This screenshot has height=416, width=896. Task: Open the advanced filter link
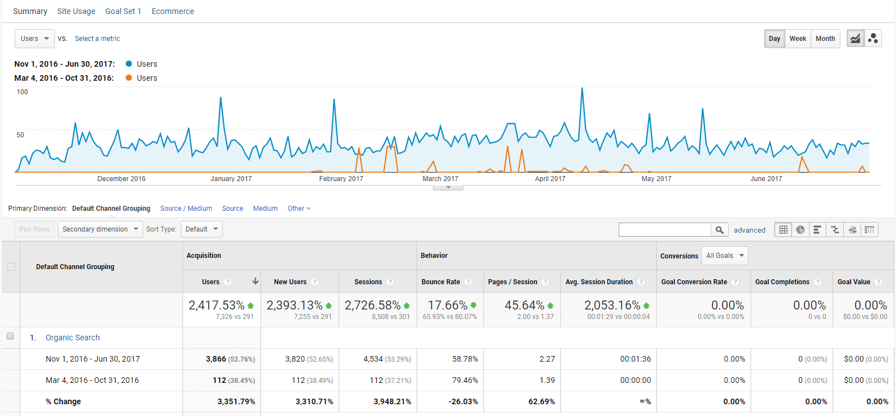click(749, 230)
